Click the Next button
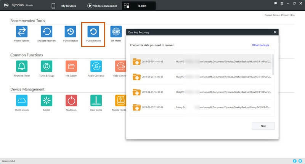 tap(263, 126)
